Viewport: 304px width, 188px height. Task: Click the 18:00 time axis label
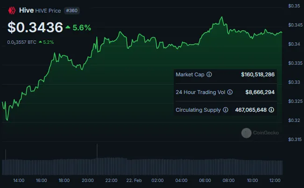point(64,181)
